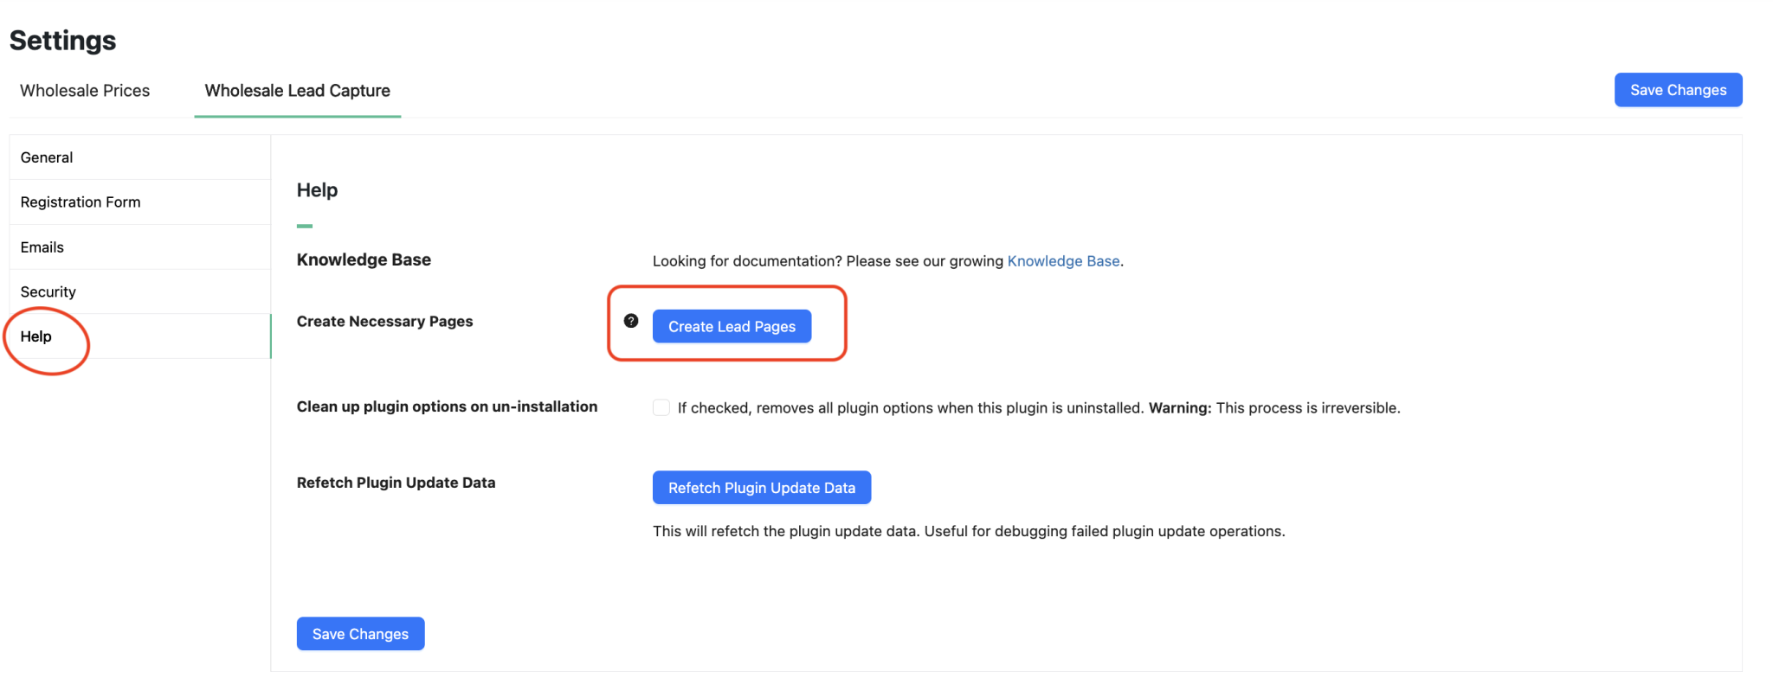This screenshot has width=1773, height=691.
Task: Open the General settings section
Action: [140, 157]
